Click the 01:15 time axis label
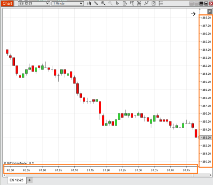The image size is (213, 185). [x=90, y=170]
